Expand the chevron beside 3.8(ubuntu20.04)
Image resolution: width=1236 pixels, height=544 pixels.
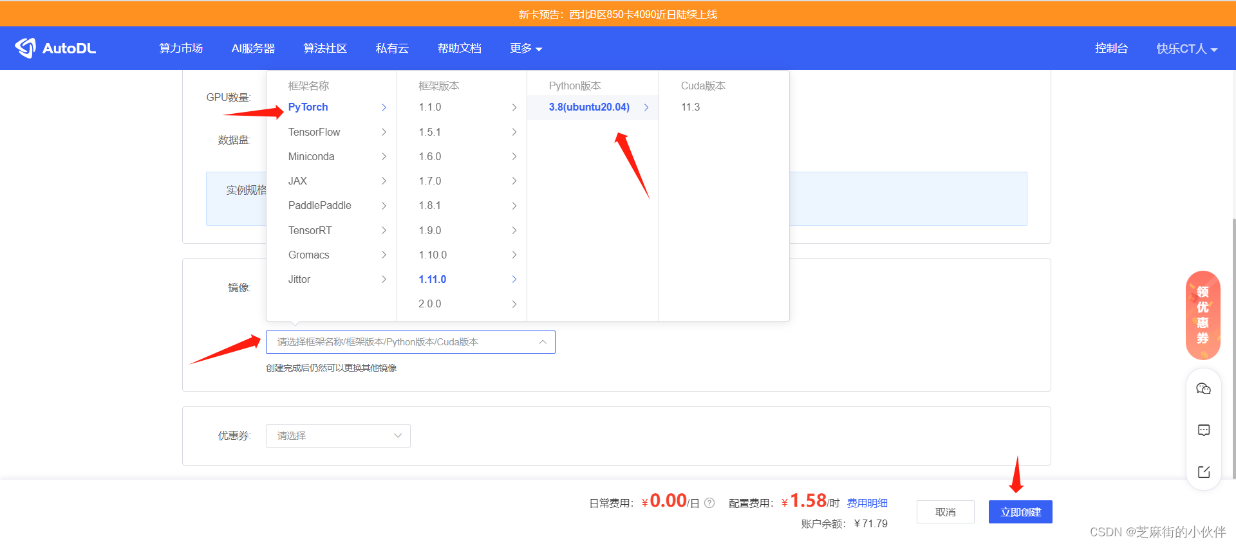point(646,107)
